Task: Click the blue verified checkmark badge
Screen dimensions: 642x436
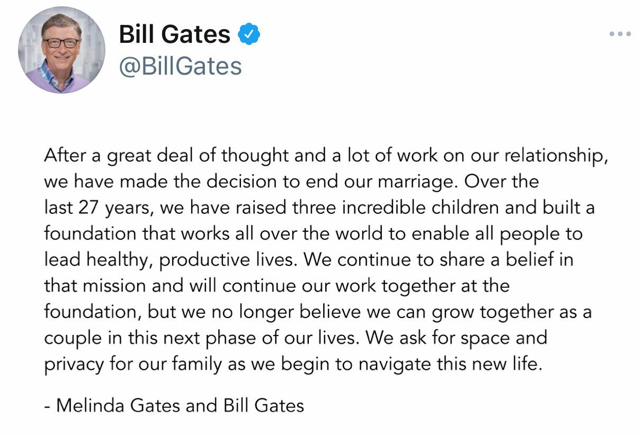Action: pyautogui.click(x=248, y=35)
